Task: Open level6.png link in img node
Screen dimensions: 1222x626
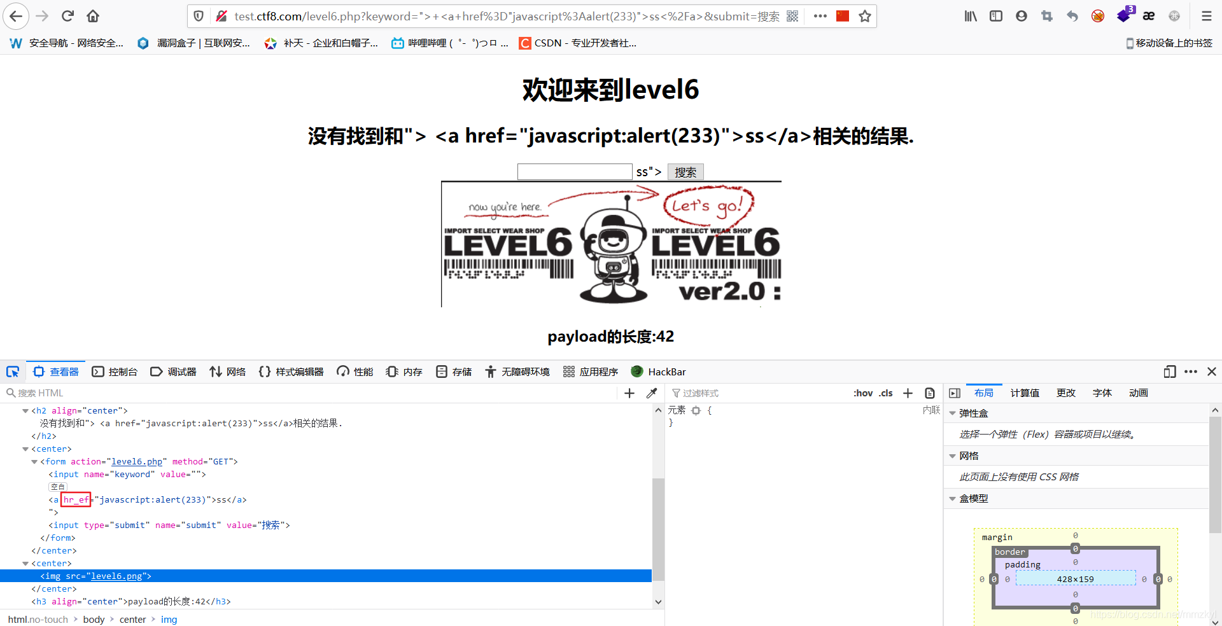Action: [116, 576]
